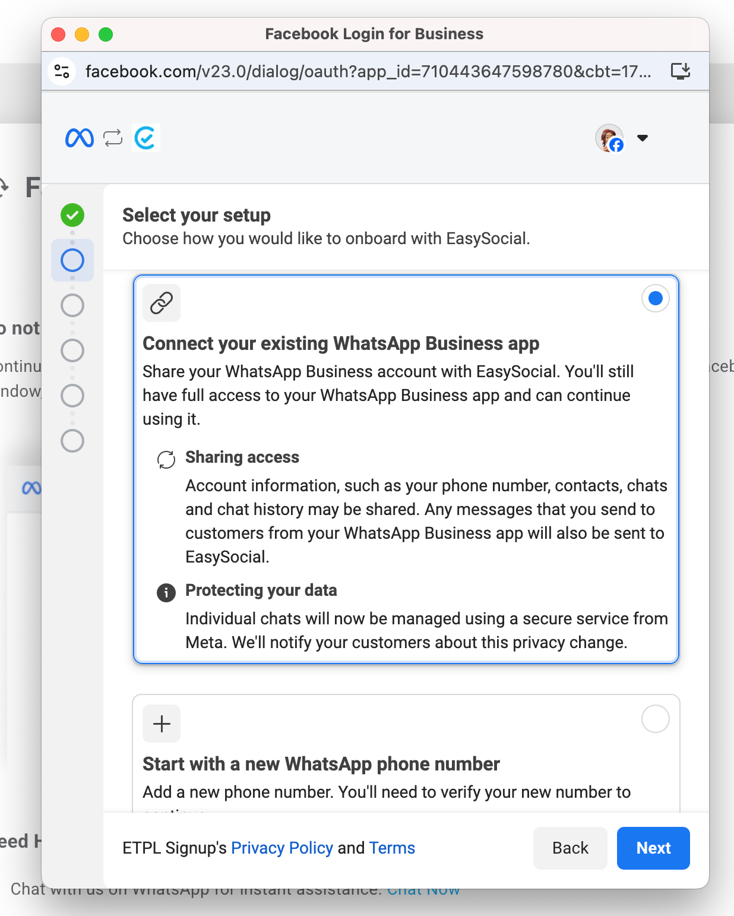Open the Terms link
Screen dimensions: 734x916
coord(392,848)
